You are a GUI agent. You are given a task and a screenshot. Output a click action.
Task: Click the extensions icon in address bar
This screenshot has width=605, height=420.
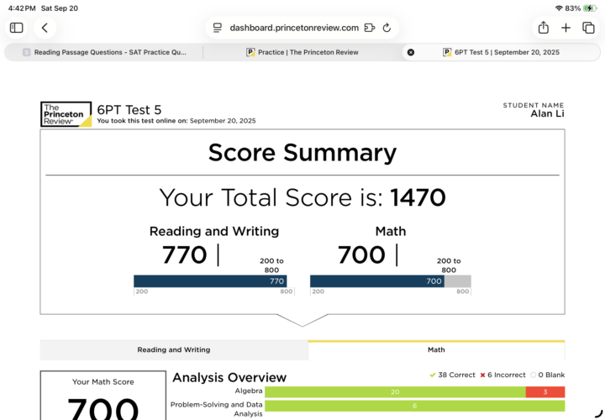pos(369,28)
